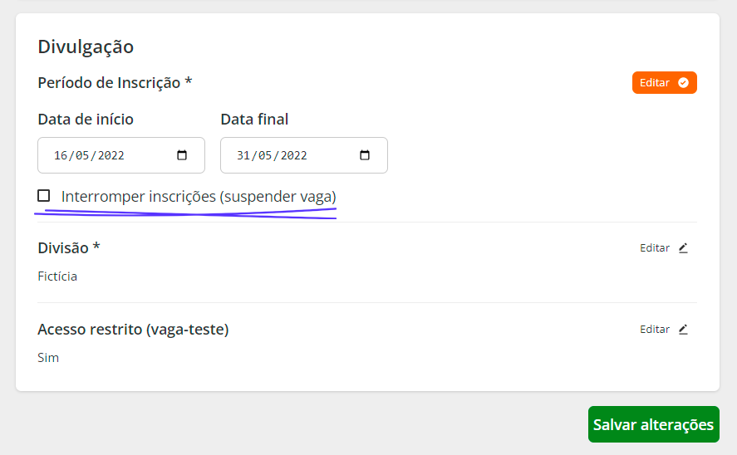Click Salvar alterações button
Image resolution: width=737 pixels, height=455 pixels.
654,424
